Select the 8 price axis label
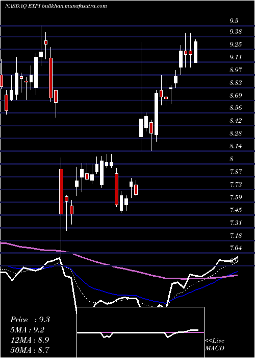Screen dimensions: 255x358 (x=232, y=159)
